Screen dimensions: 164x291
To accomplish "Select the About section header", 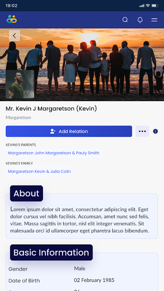I will pos(26,194).
